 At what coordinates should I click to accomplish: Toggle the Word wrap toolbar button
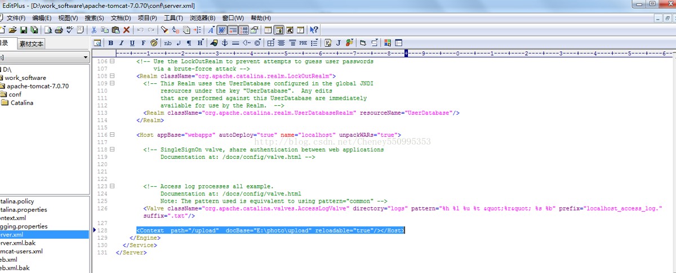[222, 30]
